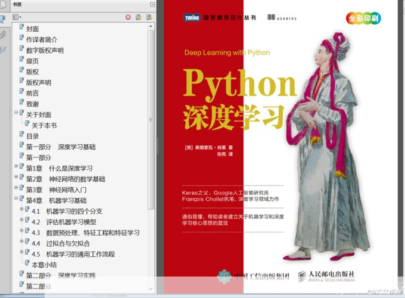Collapse the 第4章 机器学习基础 node
Viewport: 405px width, 298px height.
[x=16, y=198]
